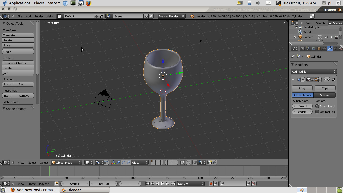The width and height of the screenshot is (343, 193).
Task: Uncheck the Subdivide UVs checkbox
Action: pyautogui.click(x=317, y=106)
